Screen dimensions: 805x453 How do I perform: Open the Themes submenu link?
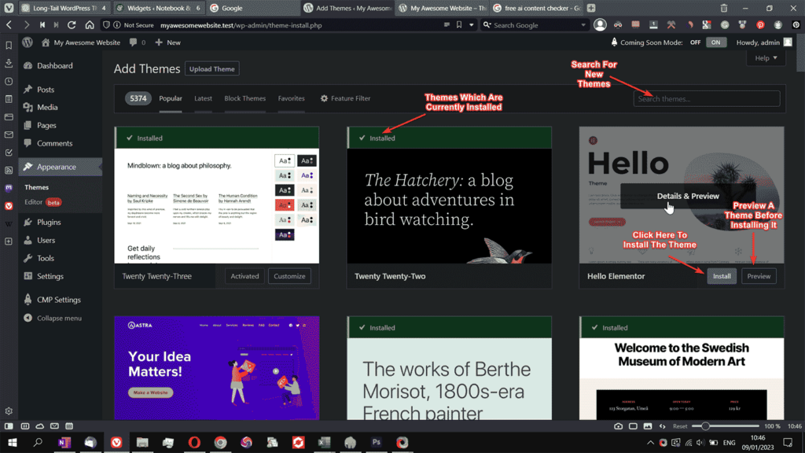tap(36, 187)
